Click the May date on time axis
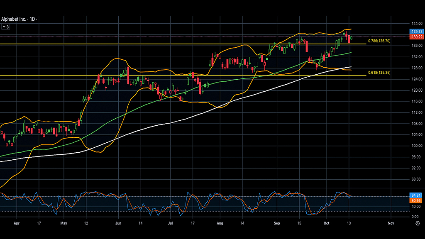The width and height of the screenshot is (425, 239). 64,223
